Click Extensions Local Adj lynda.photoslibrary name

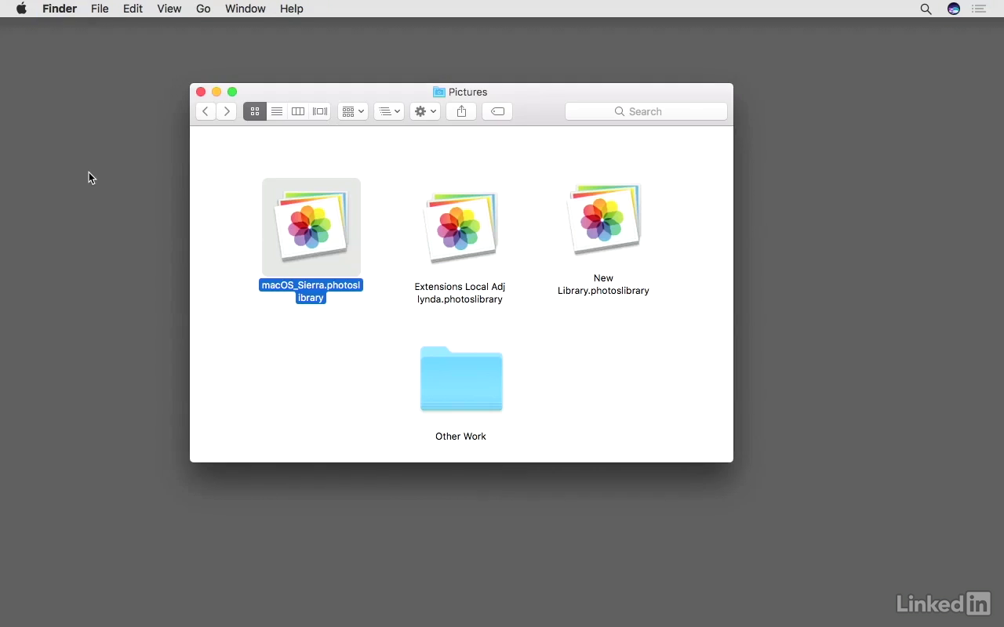pos(460,293)
